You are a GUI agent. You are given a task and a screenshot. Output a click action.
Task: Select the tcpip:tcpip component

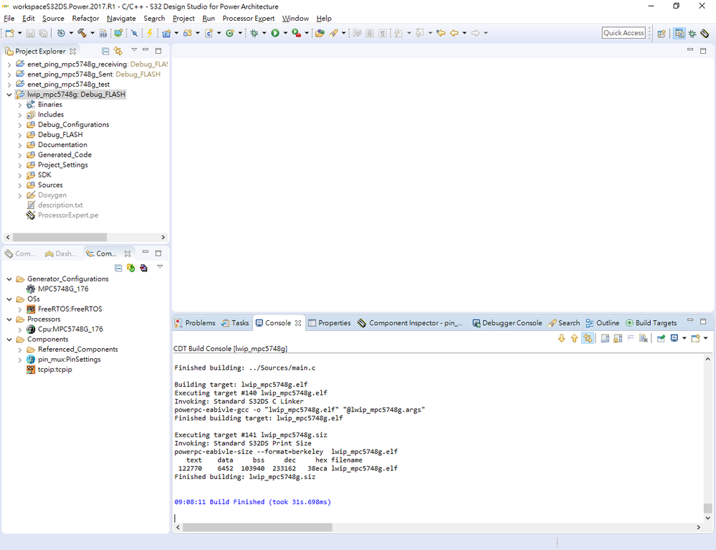tap(49, 370)
